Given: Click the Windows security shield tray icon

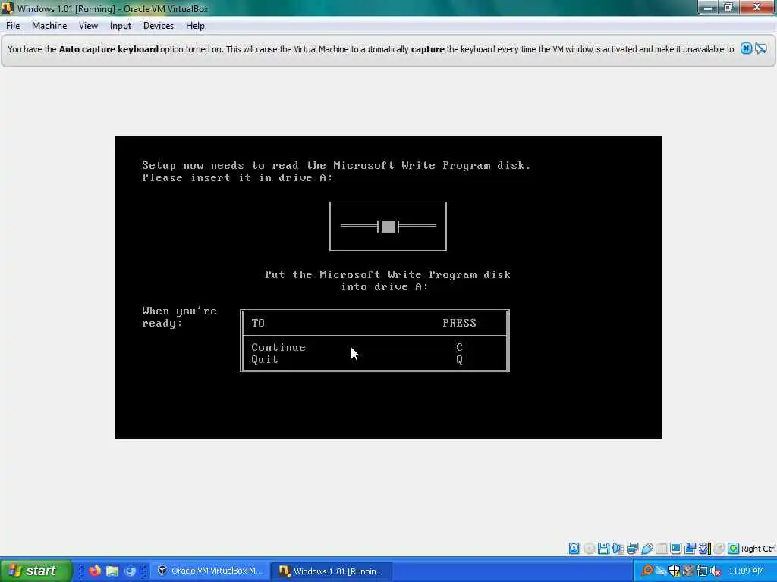Looking at the screenshot, I should click(x=675, y=571).
